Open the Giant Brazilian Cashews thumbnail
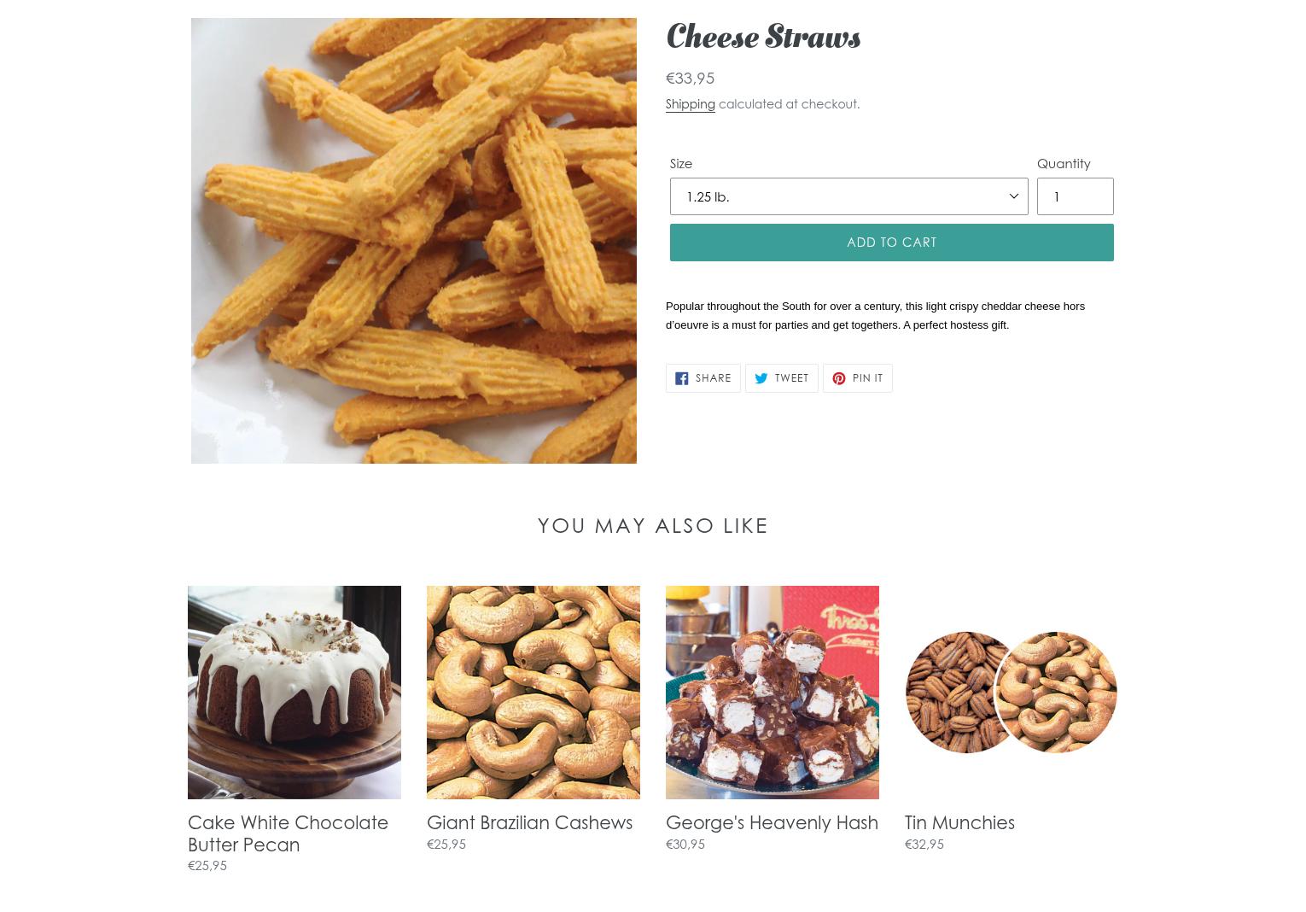Screen dimensions: 1306x912 [533, 693]
